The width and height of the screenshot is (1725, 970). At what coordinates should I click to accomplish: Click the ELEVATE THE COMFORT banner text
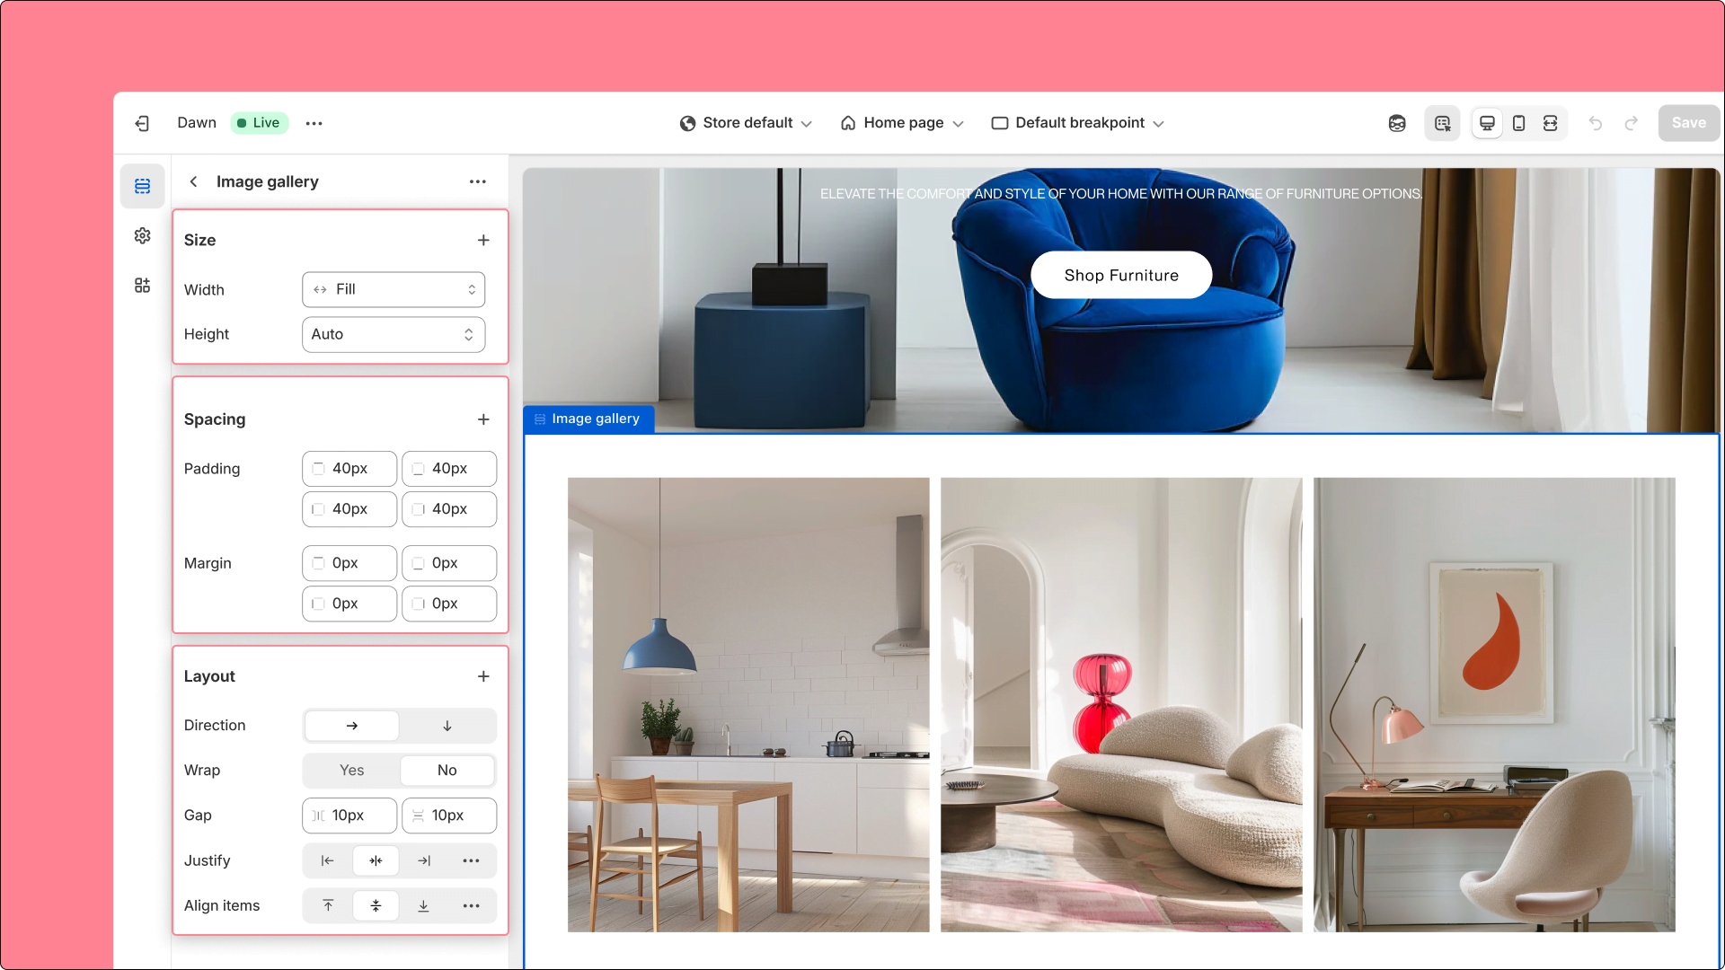tap(1121, 193)
